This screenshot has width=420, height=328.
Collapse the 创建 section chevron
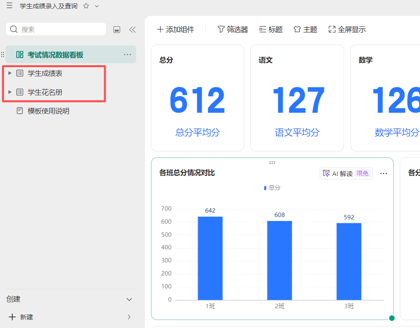click(x=129, y=299)
